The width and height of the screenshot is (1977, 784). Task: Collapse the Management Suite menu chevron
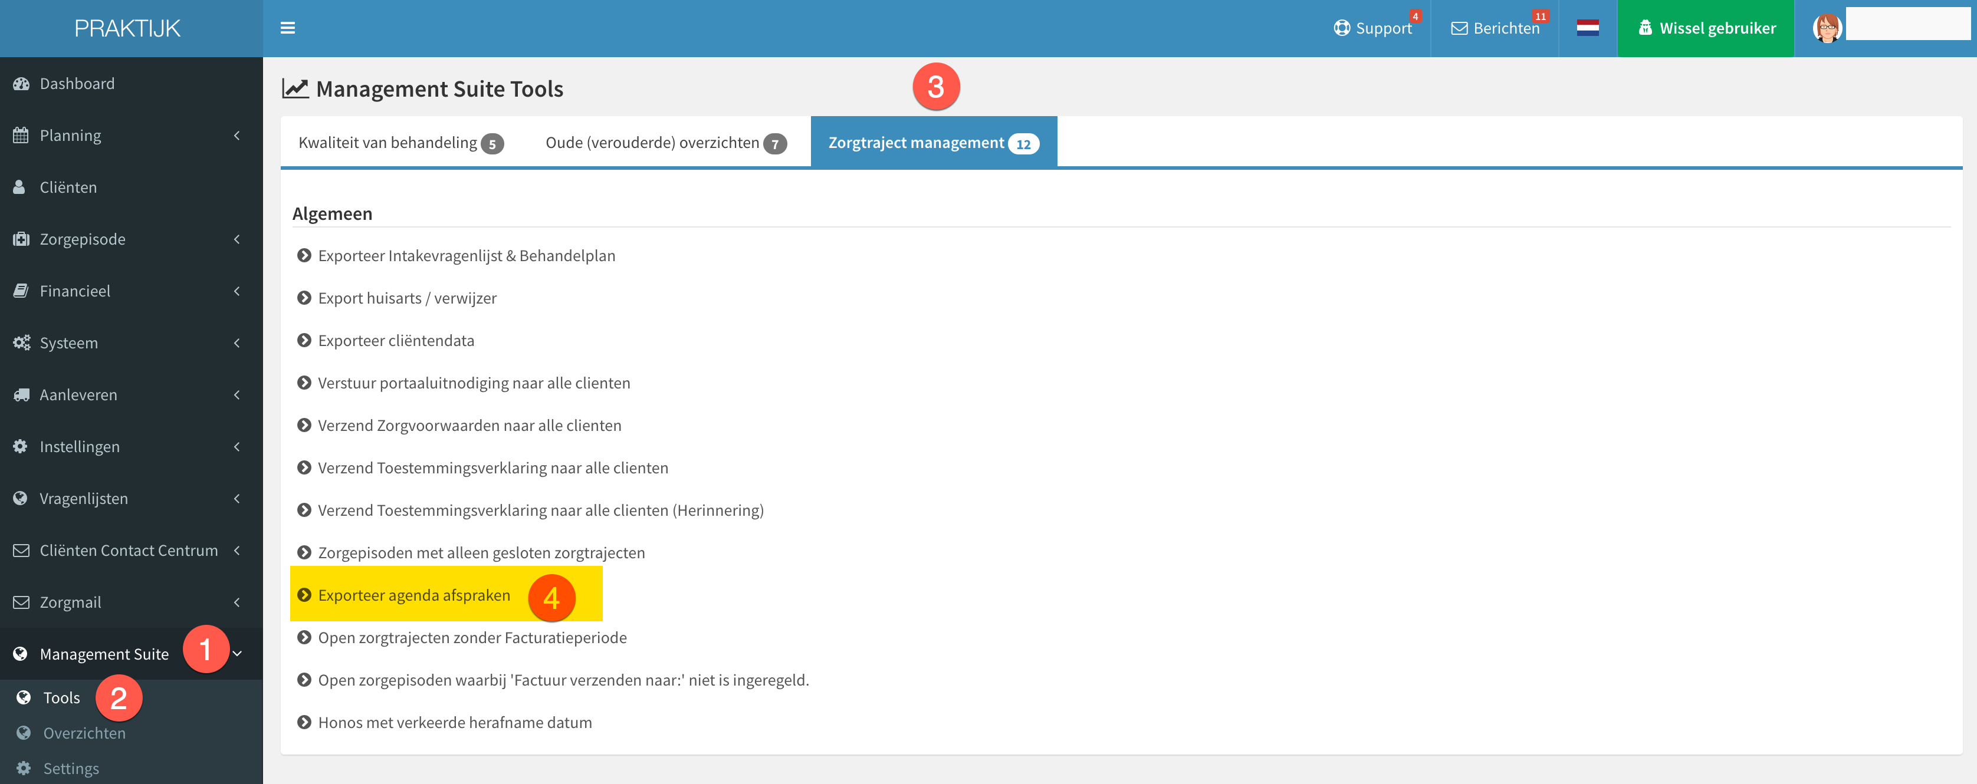[238, 654]
